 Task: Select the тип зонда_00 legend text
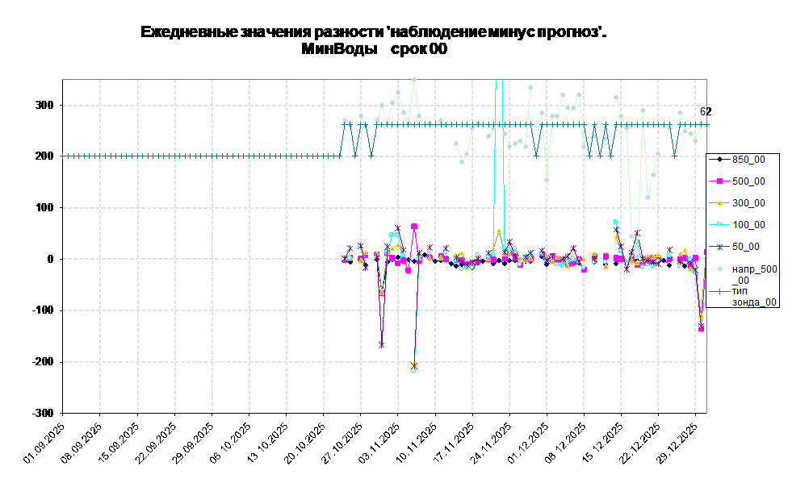click(x=753, y=296)
